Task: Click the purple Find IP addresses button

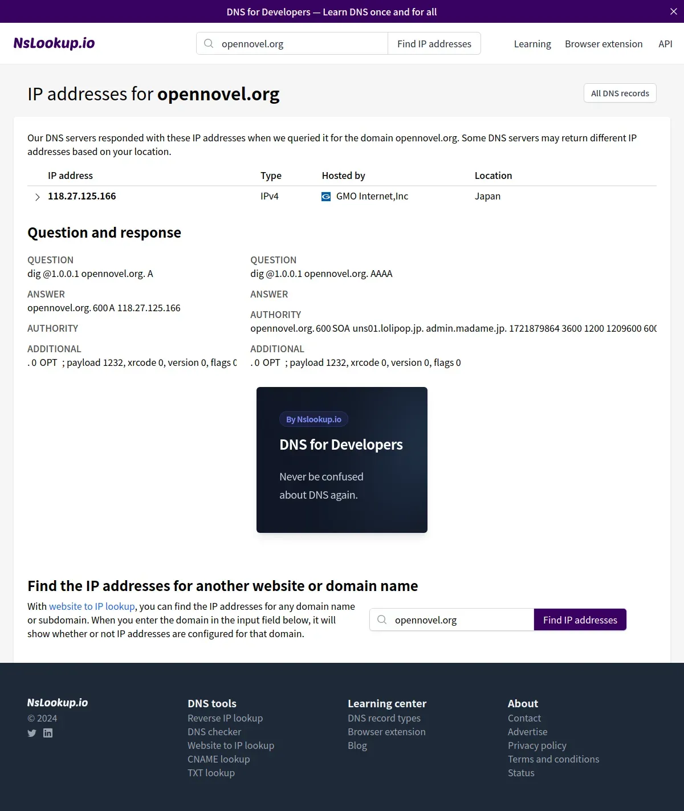Action: click(580, 620)
